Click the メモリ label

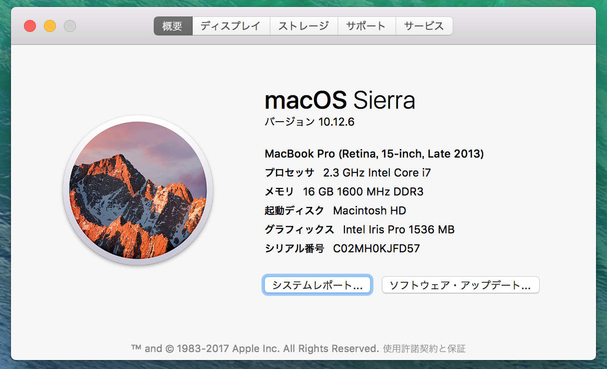pos(280,192)
